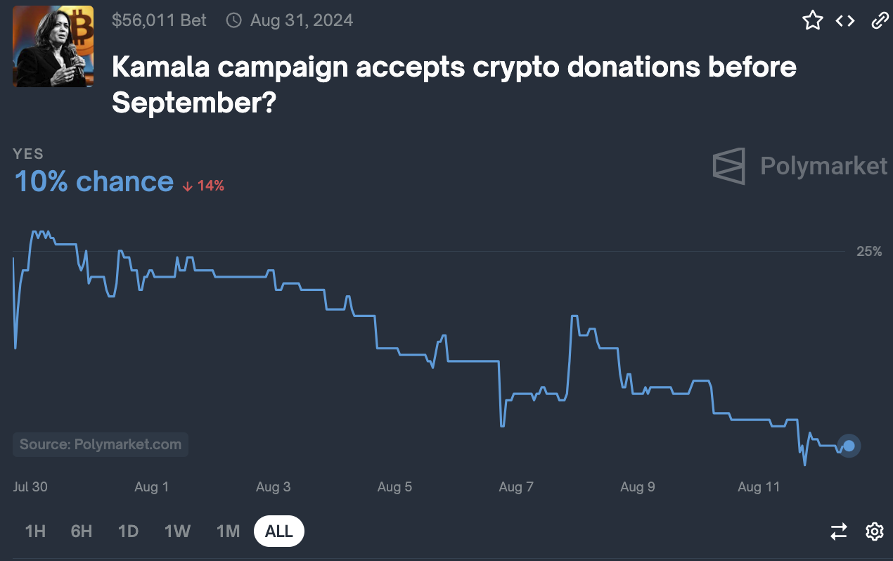Click the swap arrows icon below chart
893x561 pixels.
pyautogui.click(x=839, y=531)
